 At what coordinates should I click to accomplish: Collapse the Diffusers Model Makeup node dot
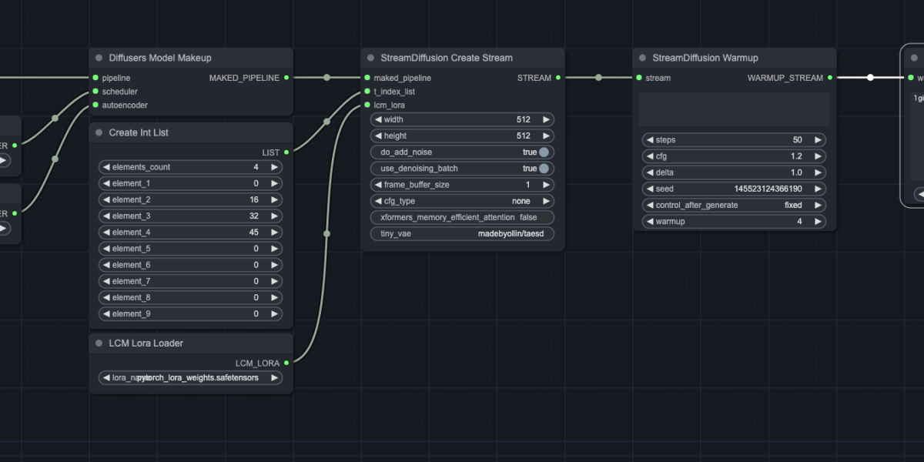pyautogui.click(x=99, y=58)
